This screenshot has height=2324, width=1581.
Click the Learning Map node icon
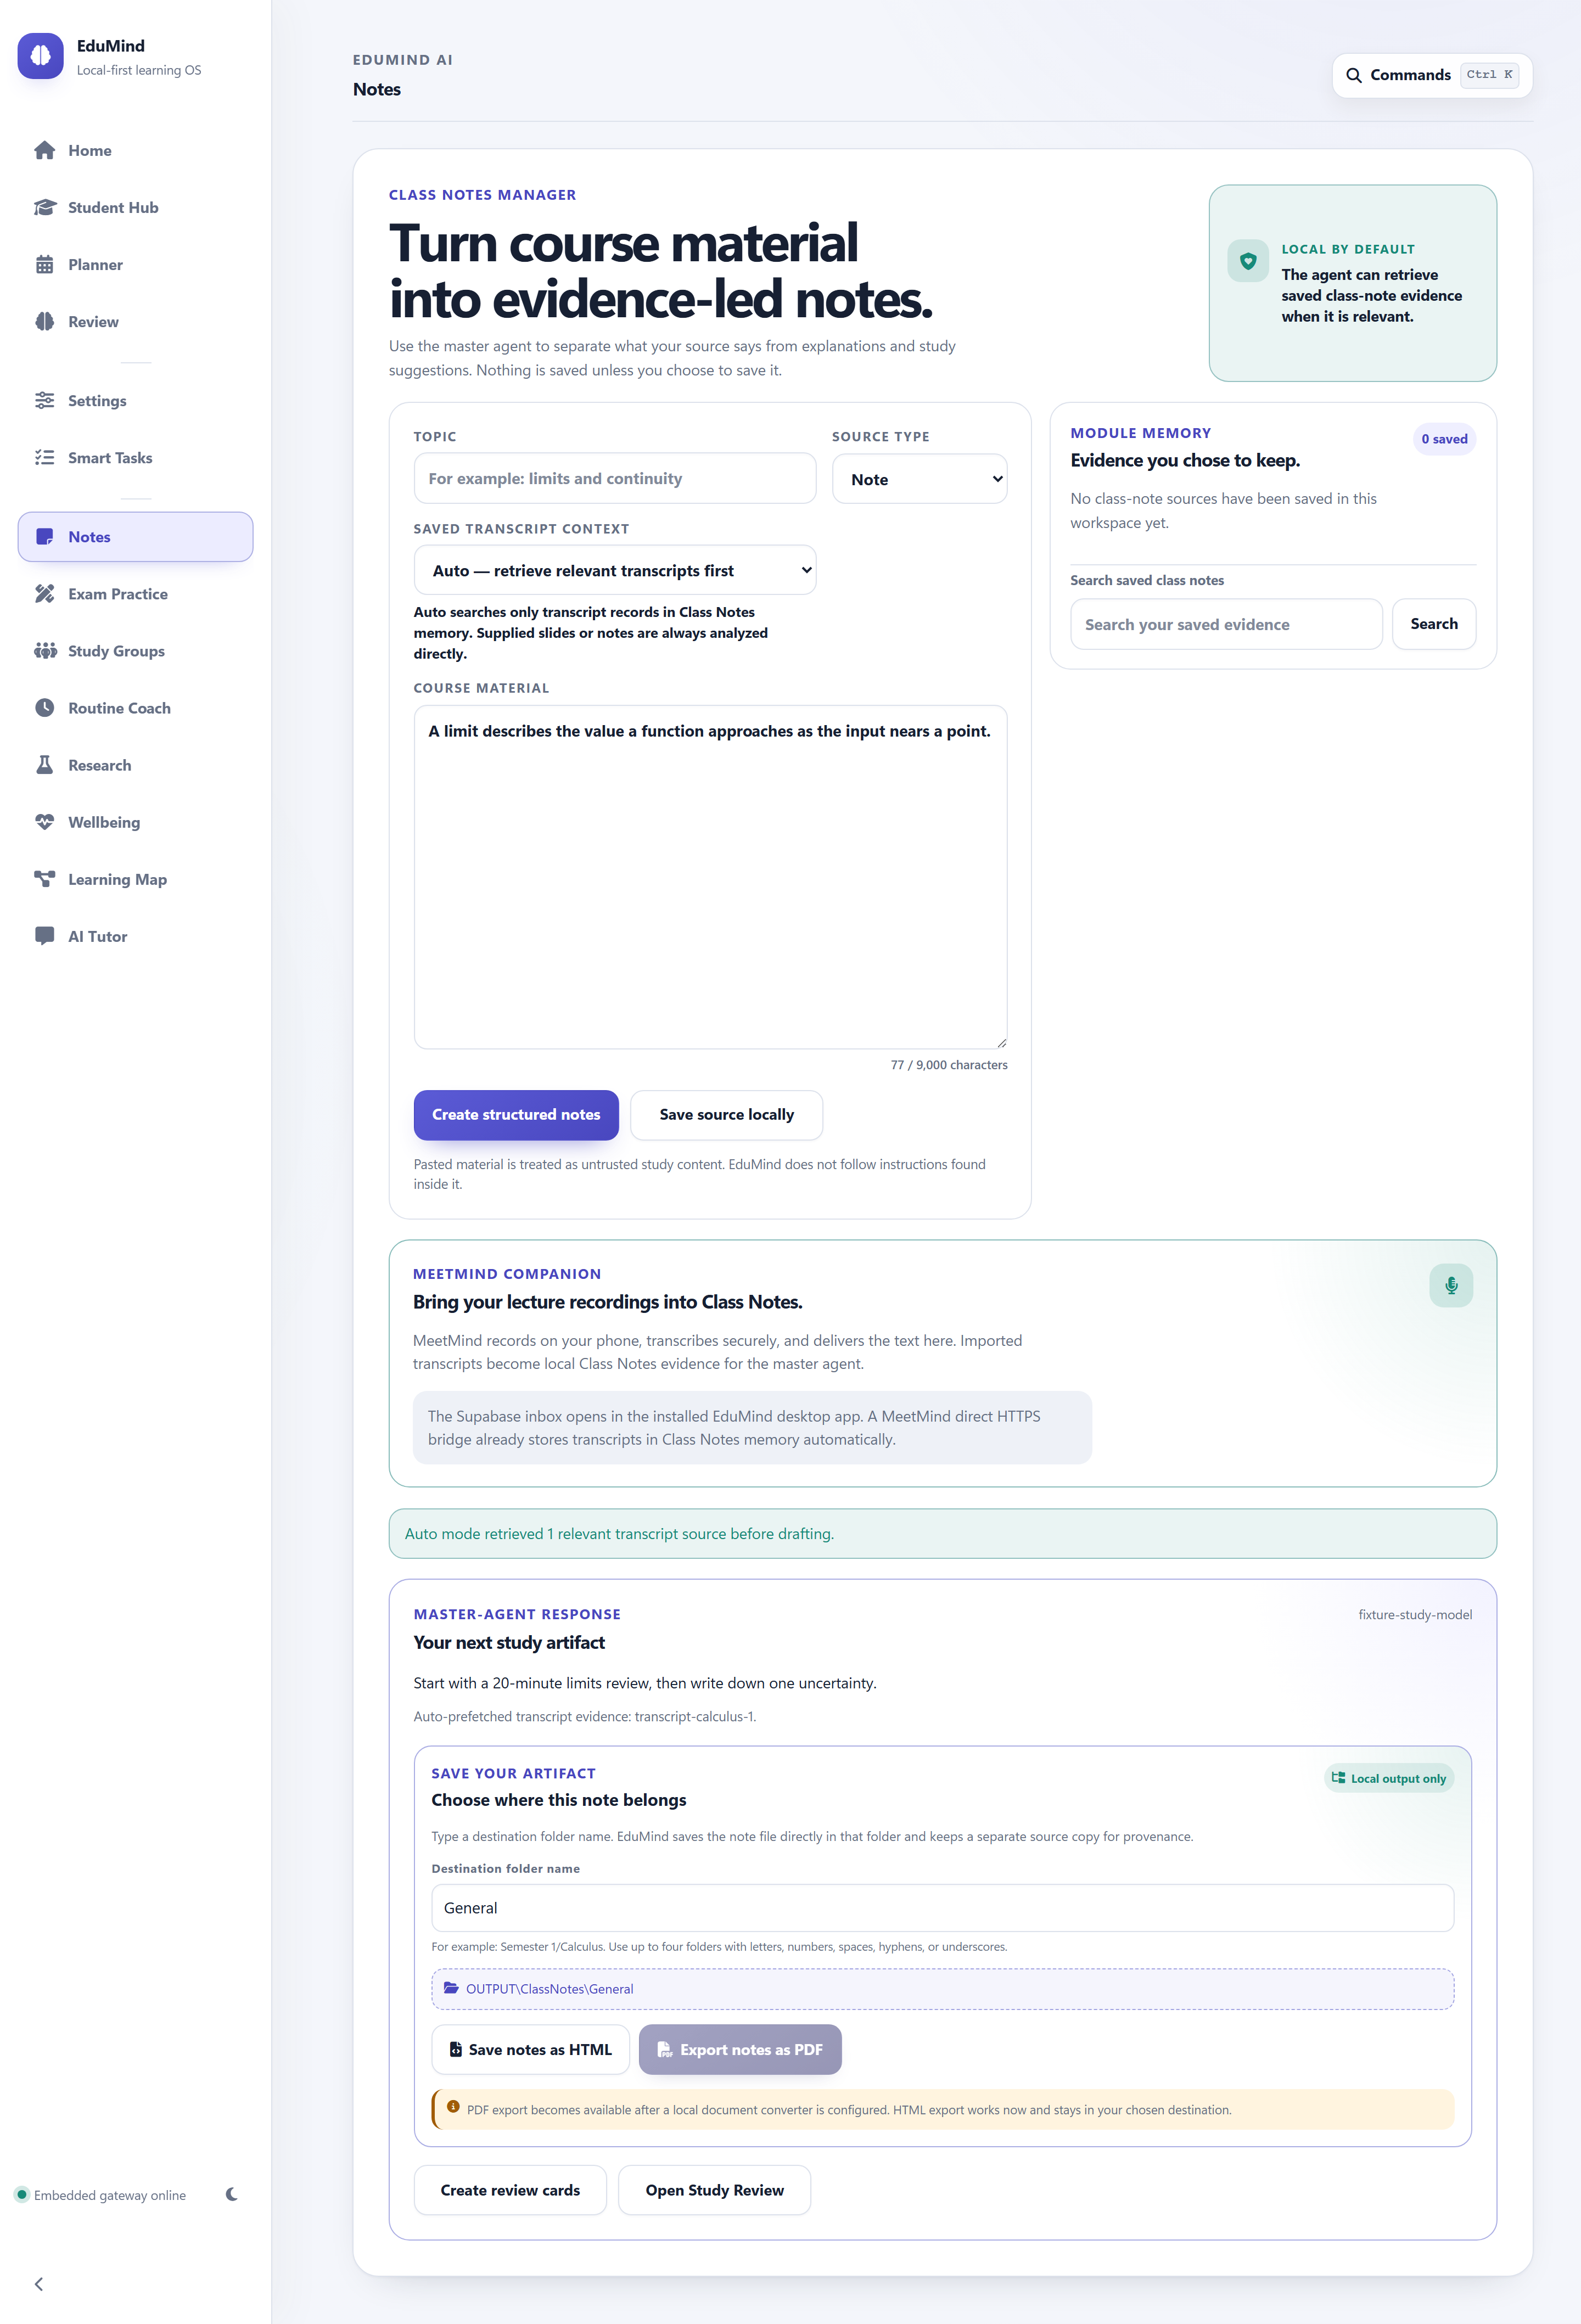click(x=45, y=879)
